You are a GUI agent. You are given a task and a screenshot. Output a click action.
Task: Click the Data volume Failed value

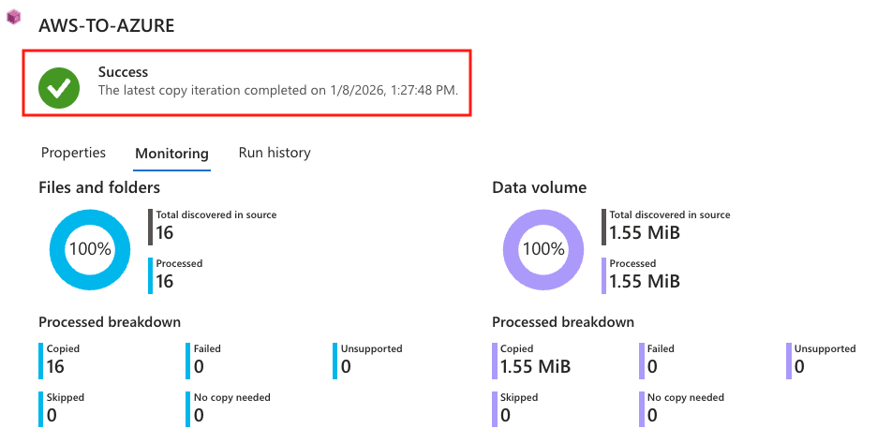coord(652,366)
